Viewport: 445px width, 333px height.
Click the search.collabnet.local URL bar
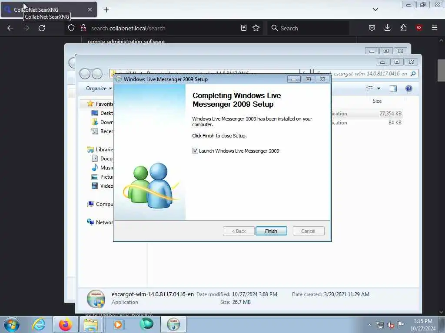click(x=165, y=28)
